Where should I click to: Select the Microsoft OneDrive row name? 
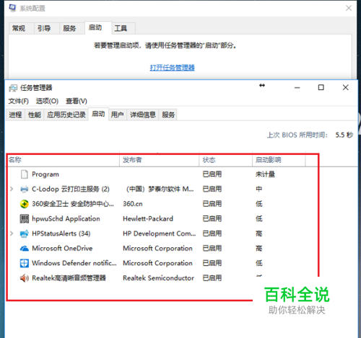(x=62, y=249)
